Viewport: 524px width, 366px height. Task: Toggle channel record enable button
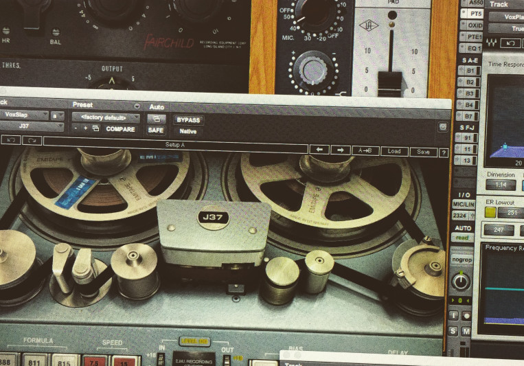(466, 316)
